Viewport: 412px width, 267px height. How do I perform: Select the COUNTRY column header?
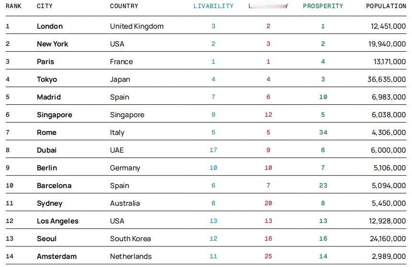[124, 6]
